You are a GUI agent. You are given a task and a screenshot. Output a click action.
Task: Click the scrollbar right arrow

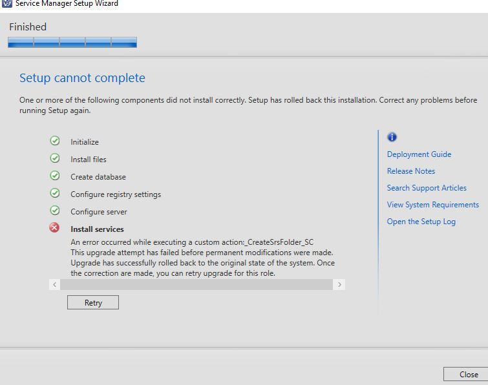click(x=339, y=285)
